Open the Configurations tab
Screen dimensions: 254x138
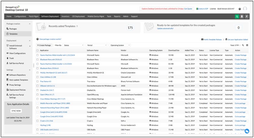pyautogui.click(x=20, y=16)
